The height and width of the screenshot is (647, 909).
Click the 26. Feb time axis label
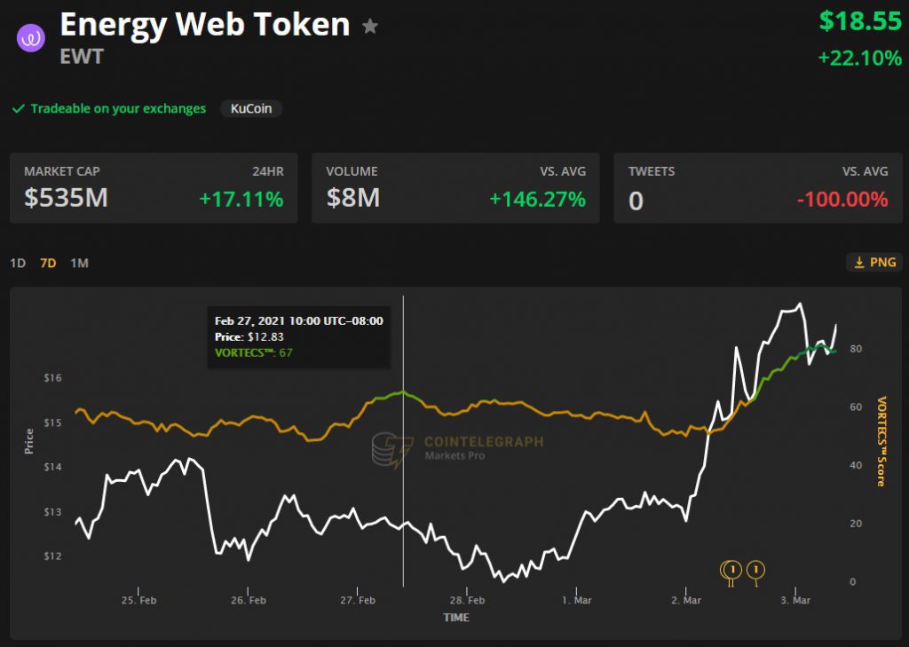pyautogui.click(x=249, y=600)
